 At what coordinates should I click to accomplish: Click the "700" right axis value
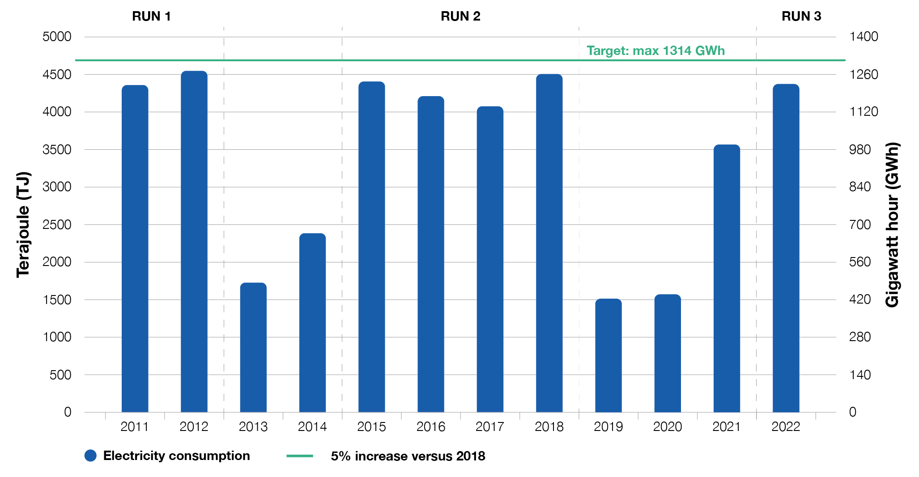point(860,225)
